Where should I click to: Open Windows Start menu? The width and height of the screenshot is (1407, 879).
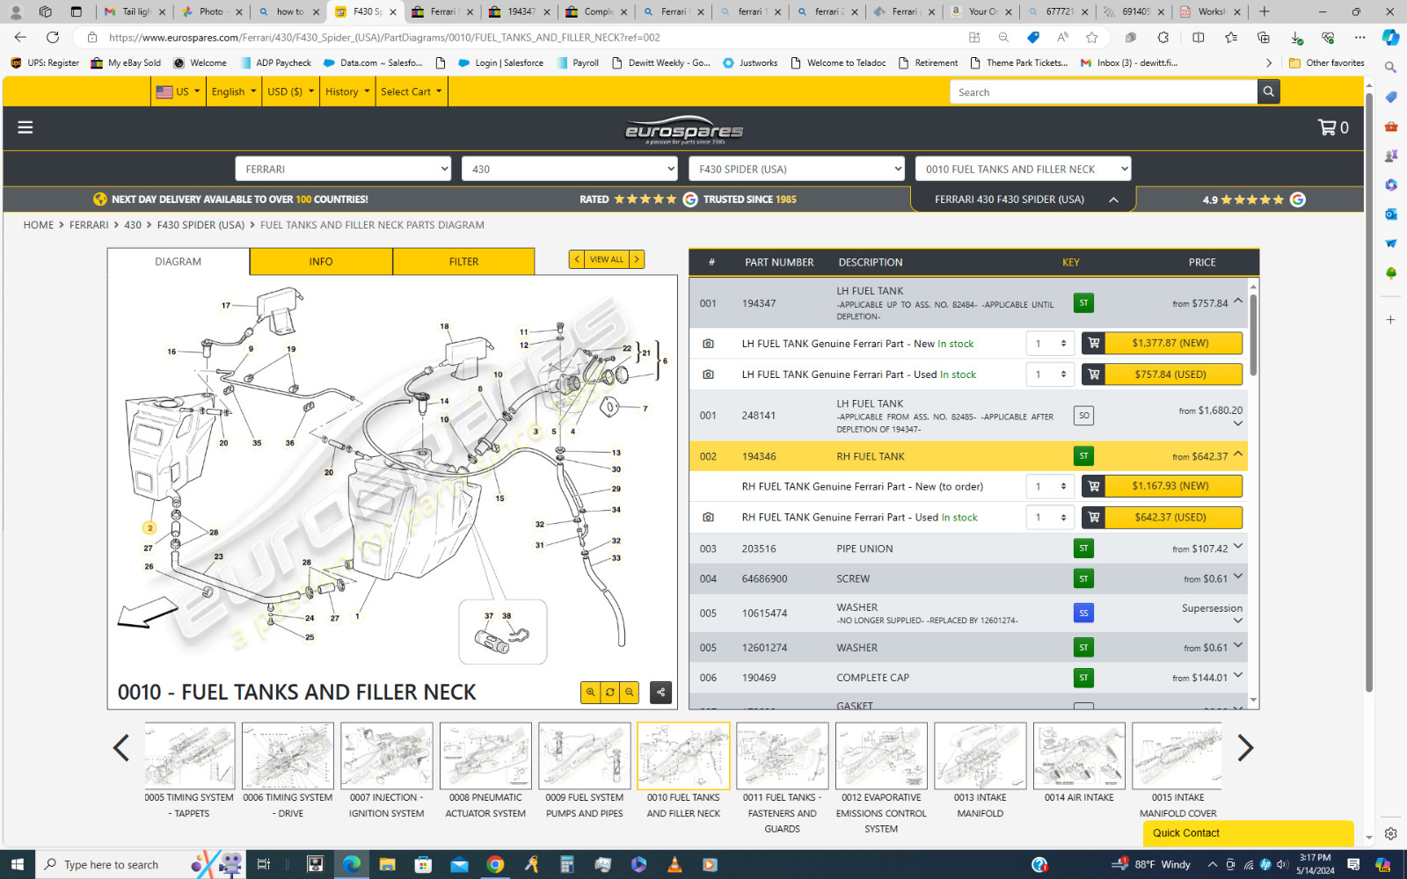[18, 865]
